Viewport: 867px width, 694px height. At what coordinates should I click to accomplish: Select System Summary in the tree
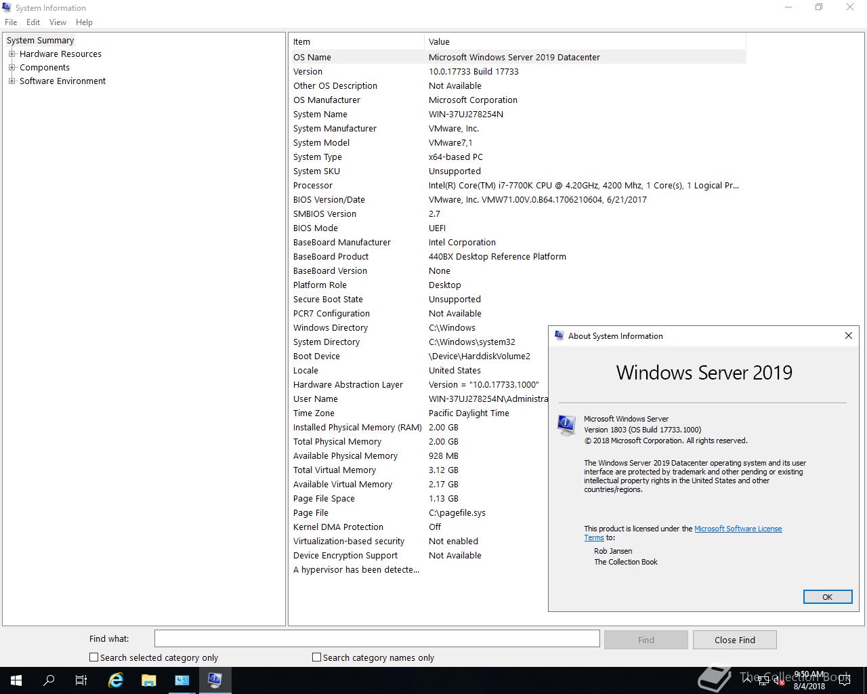coord(40,41)
